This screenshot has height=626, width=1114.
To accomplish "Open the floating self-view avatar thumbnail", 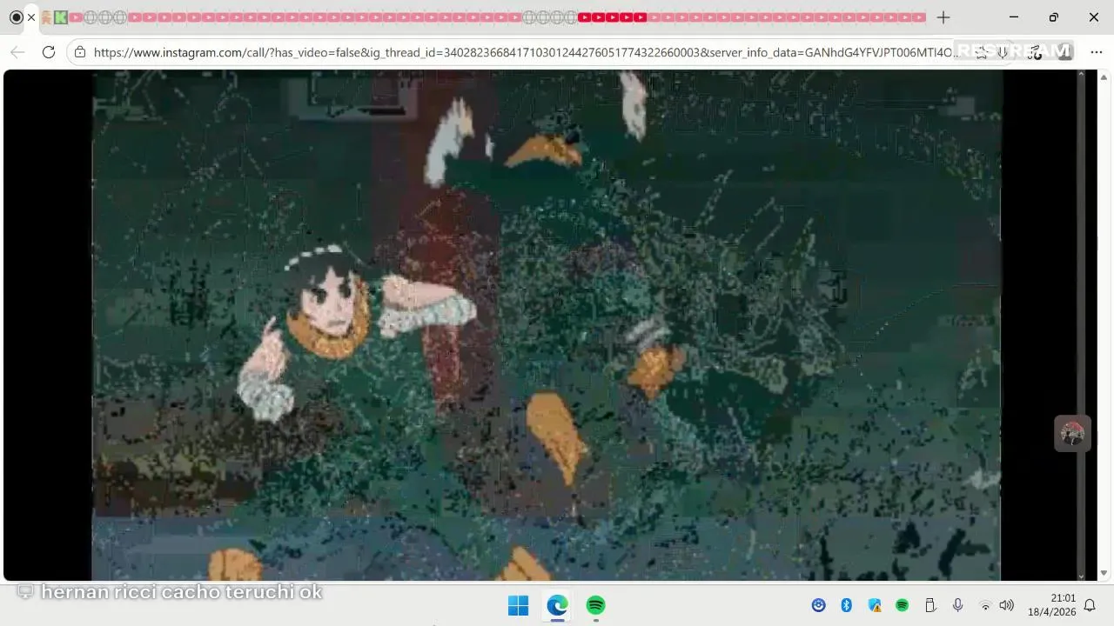I will 1072,433.
